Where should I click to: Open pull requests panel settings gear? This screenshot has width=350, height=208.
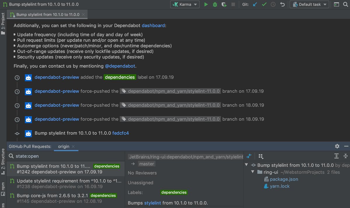coord(337,146)
